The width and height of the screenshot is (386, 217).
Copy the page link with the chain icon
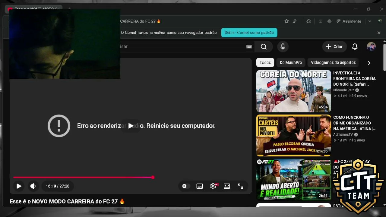coord(295,21)
